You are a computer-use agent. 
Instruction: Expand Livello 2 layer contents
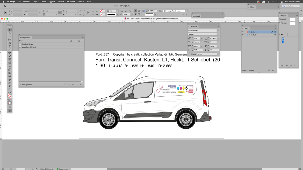click(x=250, y=32)
